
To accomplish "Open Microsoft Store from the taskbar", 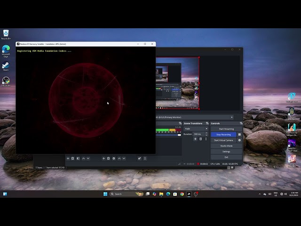I will (175, 194).
